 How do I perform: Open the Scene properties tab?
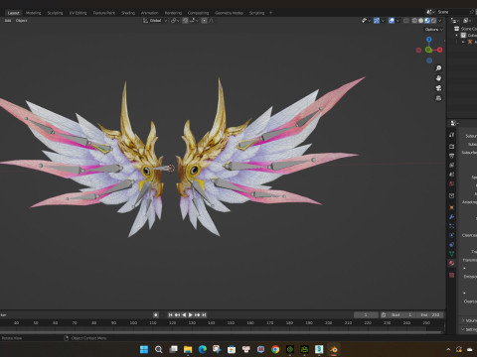tap(452, 174)
